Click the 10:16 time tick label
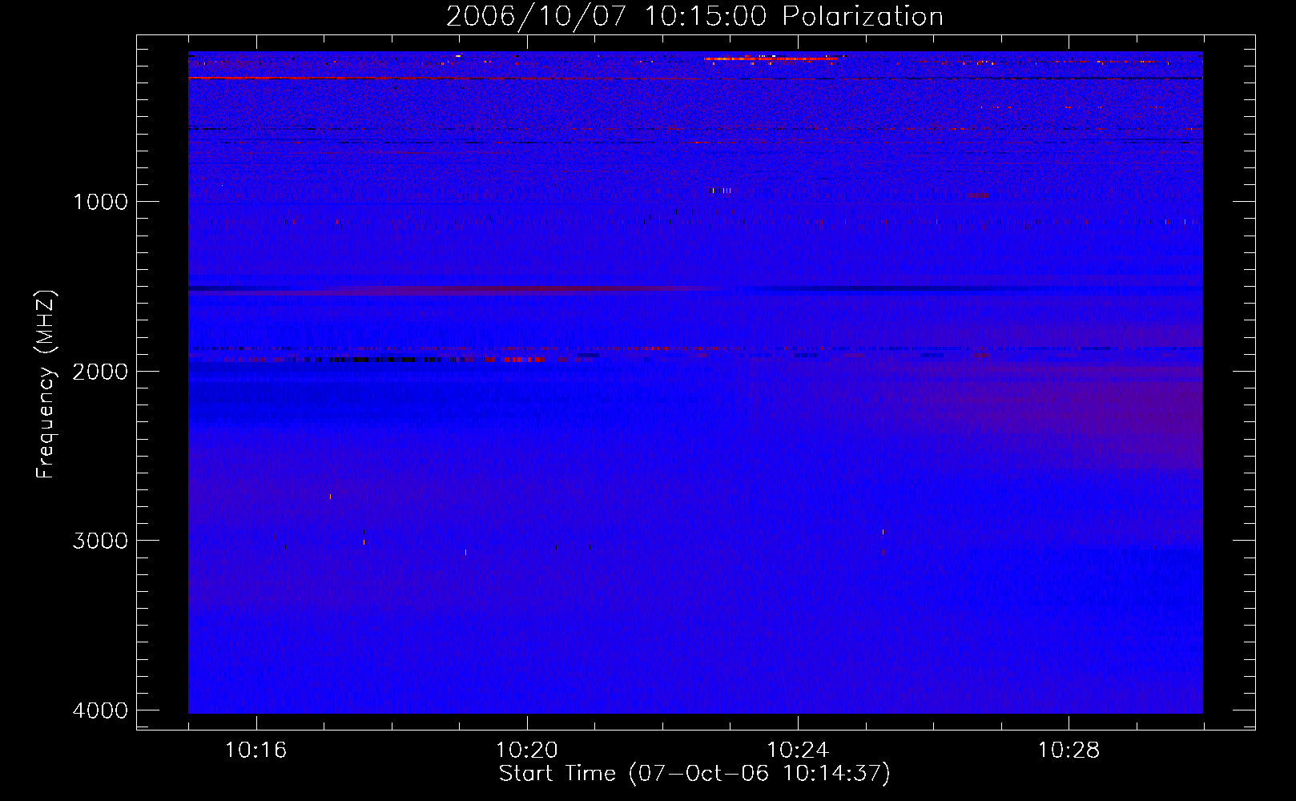The image size is (1296, 801). (x=256, y=750)
